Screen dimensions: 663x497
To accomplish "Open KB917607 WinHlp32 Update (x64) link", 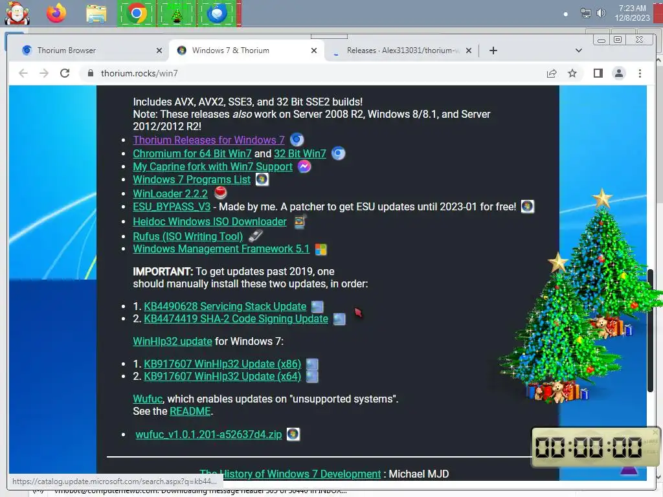I will click(x=223, y=376).
